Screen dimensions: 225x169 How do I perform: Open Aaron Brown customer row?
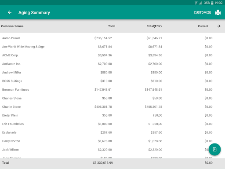click(112, 38)
